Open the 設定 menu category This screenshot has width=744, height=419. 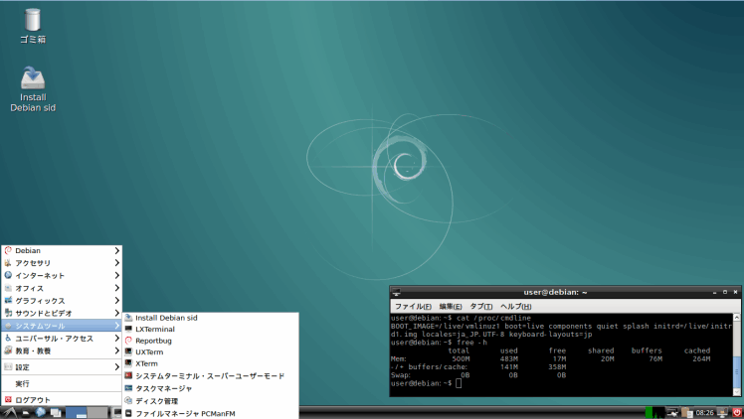(x=62, y=367)
